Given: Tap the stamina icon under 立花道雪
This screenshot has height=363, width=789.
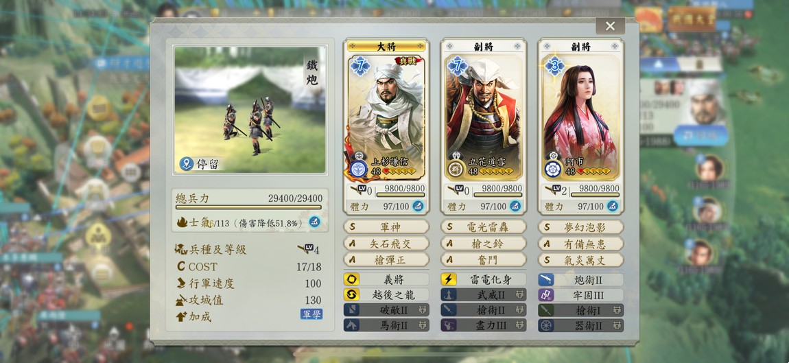Looking at the screenshot, I should click(x=515, y=206).
